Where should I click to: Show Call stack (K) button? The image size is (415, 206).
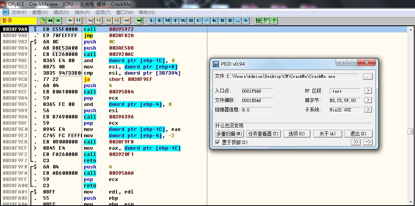pos(214,21)
